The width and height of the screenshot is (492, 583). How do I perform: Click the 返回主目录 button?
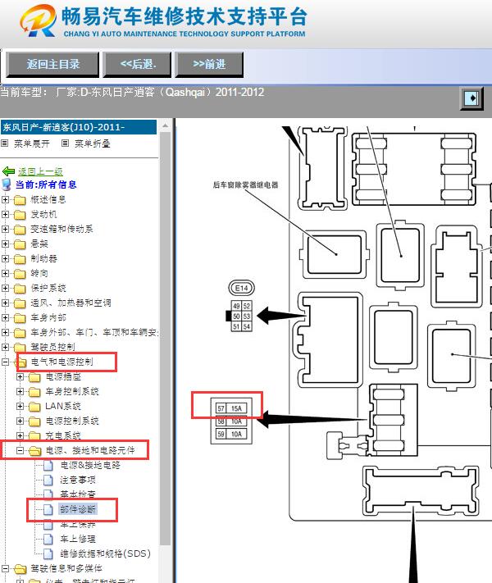pos(52,64)
